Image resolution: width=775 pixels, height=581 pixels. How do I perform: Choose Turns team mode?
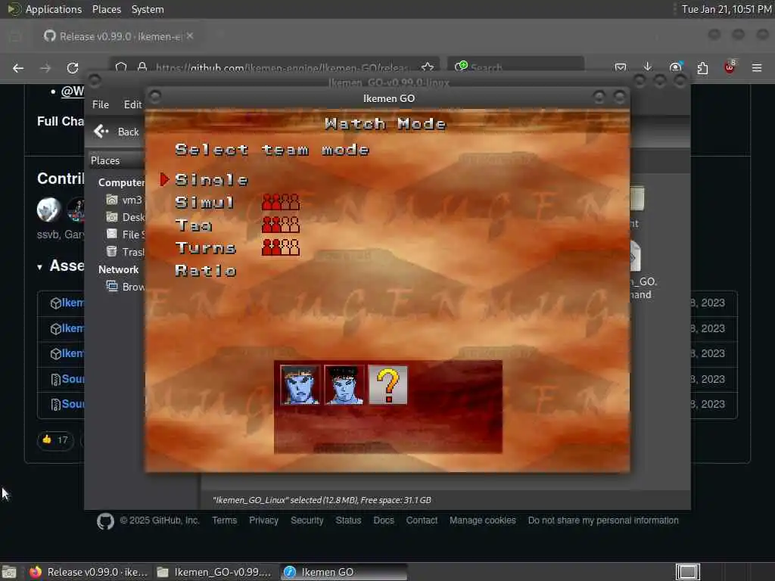205,247
